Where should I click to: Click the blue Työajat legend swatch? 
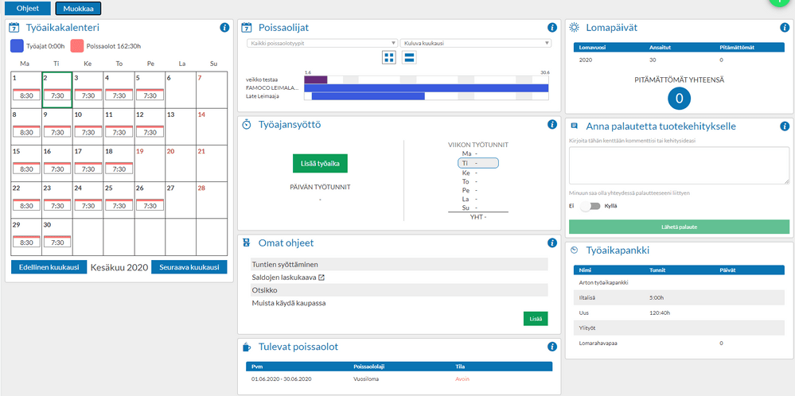point(17,47)
